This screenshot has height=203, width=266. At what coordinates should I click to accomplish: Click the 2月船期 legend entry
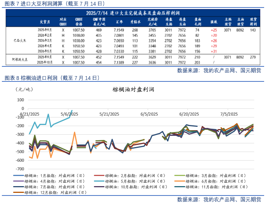[x=130, y=176]
